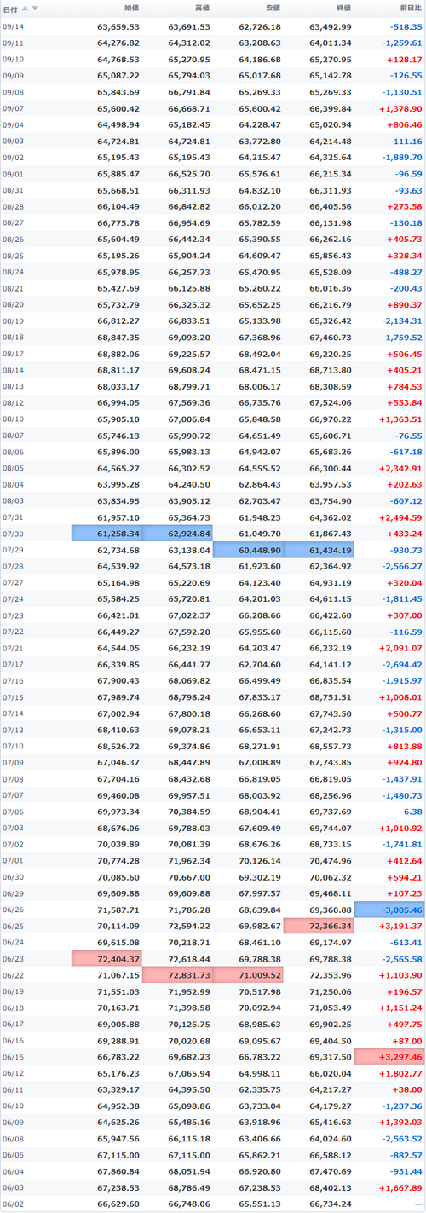This screenshot has height=1213, width=426.
Task: Select the 始値 column header
Action: 131,8
